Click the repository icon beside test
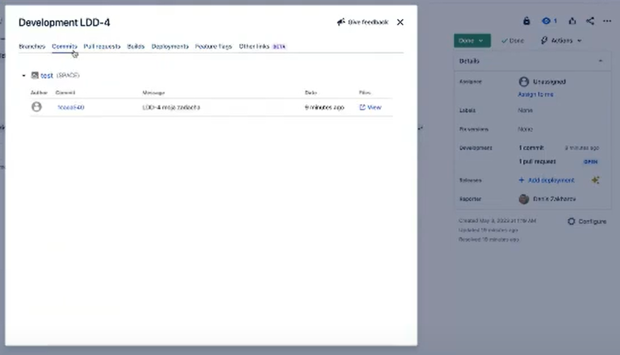 coord(34,75)
